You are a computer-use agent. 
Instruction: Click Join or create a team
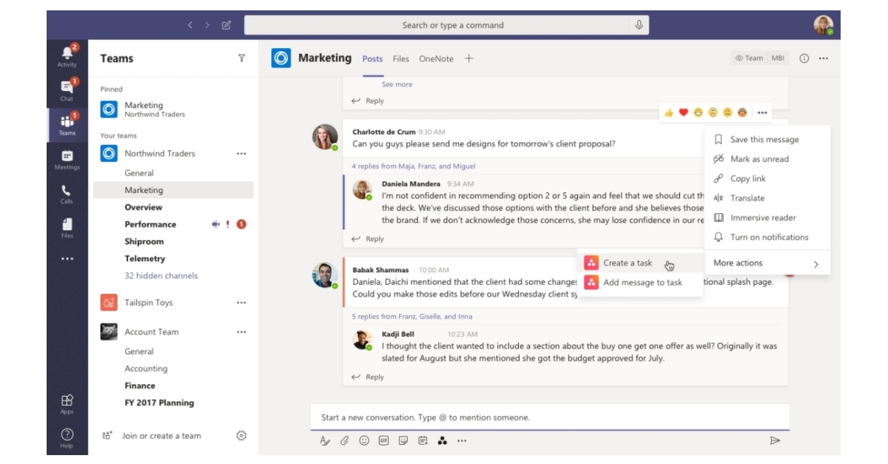[x=161, y=436]
